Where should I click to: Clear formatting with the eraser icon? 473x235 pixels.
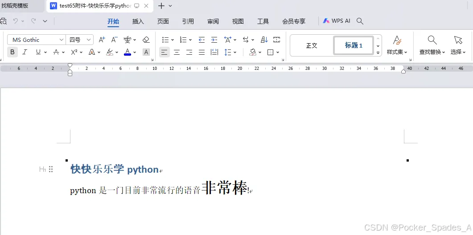click(x=146, y=40)
